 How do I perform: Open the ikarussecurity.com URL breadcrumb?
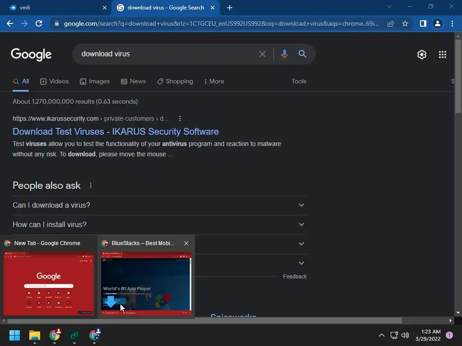click(x=90, y=118)
